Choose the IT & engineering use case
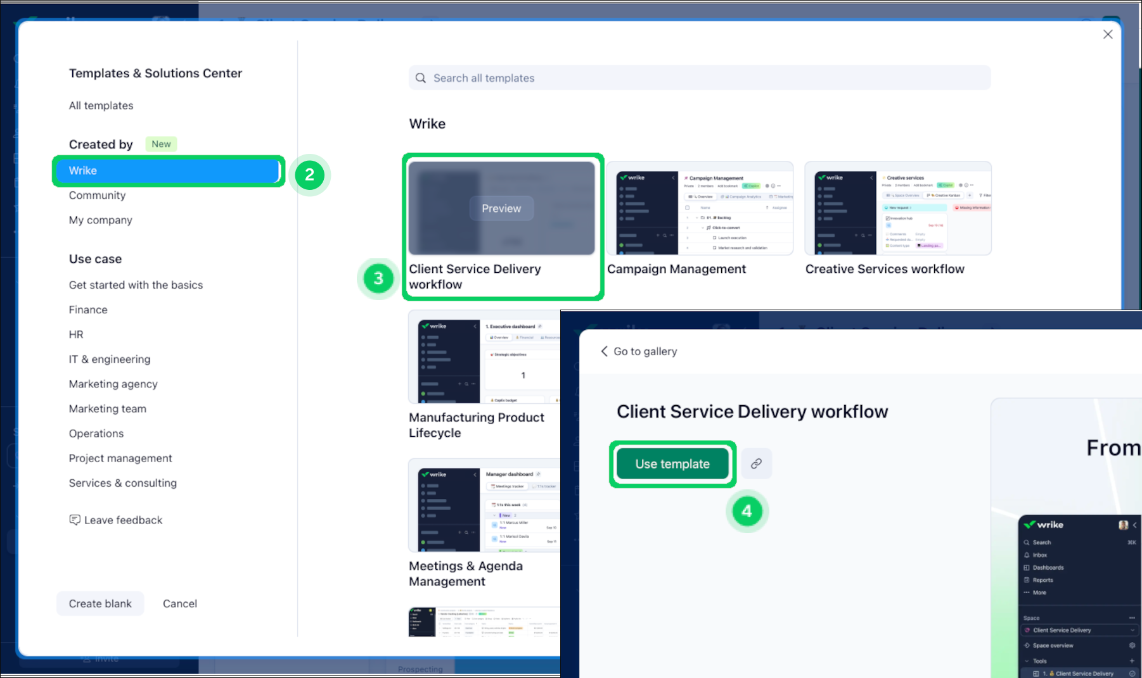Viewport: 1142px width, 678px height. point(110,359)
